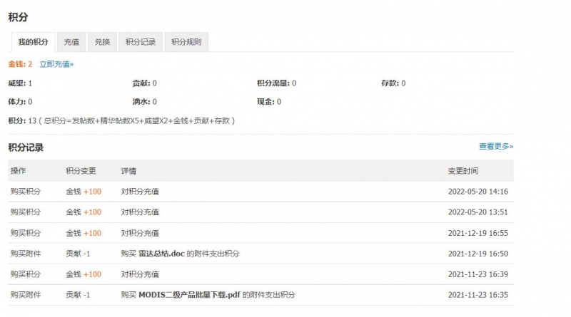
Task: Click the 变更时间 column header
Action: point(463,171)
